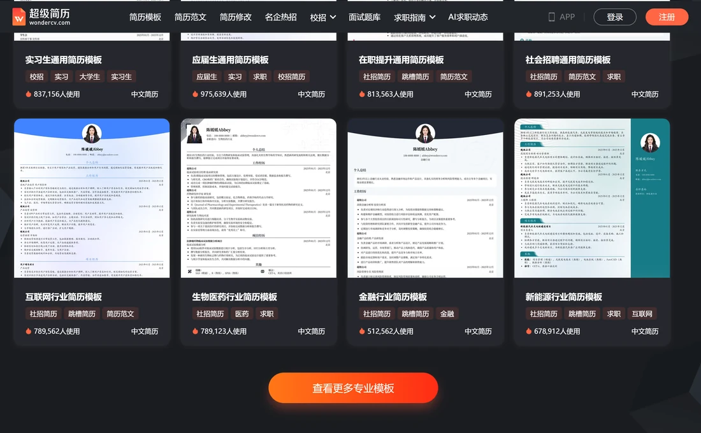The width and height of the screenshot is (701, 433).
Task: Open the 简历模板 nav item
Action: pyautogui.click(x=145, y=17)
